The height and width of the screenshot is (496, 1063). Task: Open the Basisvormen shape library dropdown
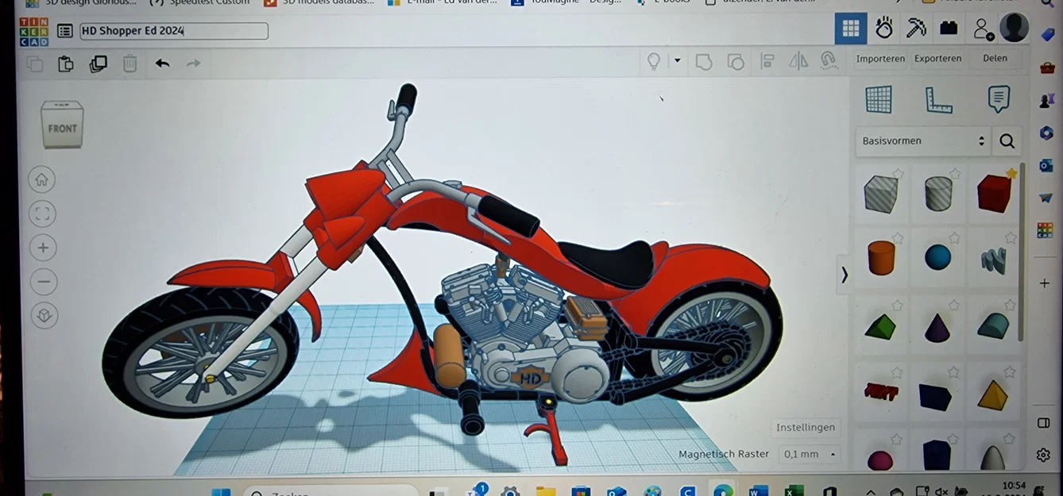tap(922, 141)
